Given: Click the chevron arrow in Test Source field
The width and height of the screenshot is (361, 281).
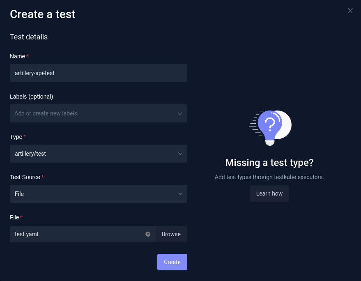Looking at the screenshot, I should [x=180, y=194].
